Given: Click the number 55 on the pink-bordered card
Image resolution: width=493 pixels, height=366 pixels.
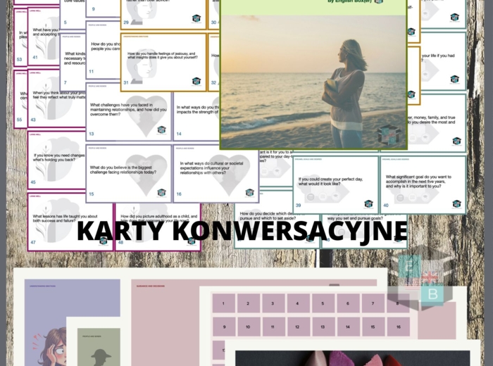Looking at the screenshot, I should tap(20, 120).
